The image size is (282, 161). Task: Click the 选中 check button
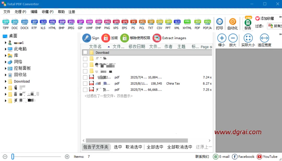click(118, 147)
